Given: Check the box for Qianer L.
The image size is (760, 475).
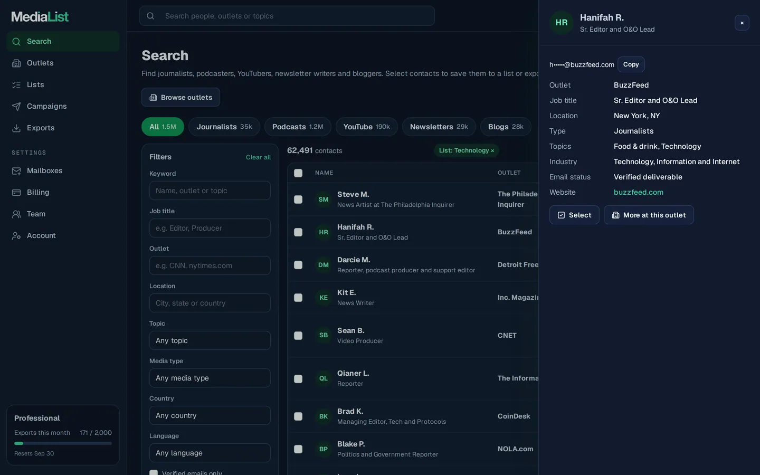Looking at the screenshot, I should click(298, 378).
